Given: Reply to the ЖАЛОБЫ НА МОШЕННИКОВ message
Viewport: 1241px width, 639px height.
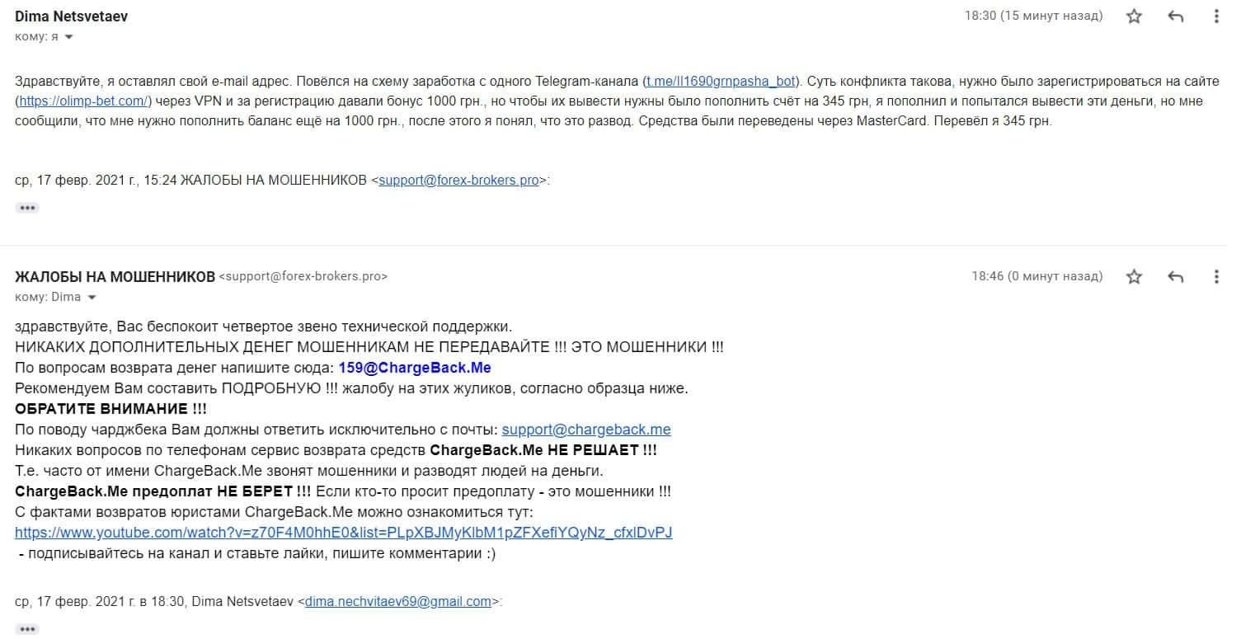Looking at the screenshot, I should tap(1177, 277).
